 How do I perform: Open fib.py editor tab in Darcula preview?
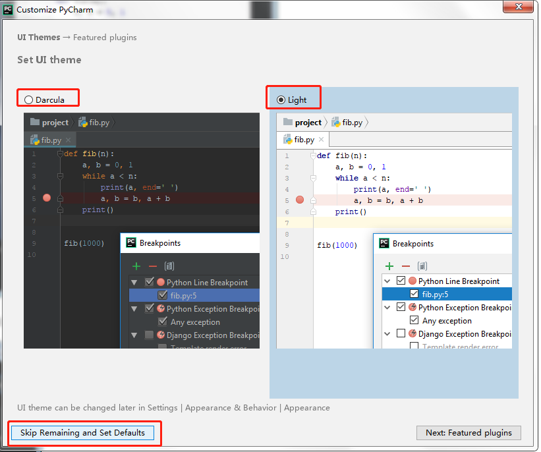point(50,140)
